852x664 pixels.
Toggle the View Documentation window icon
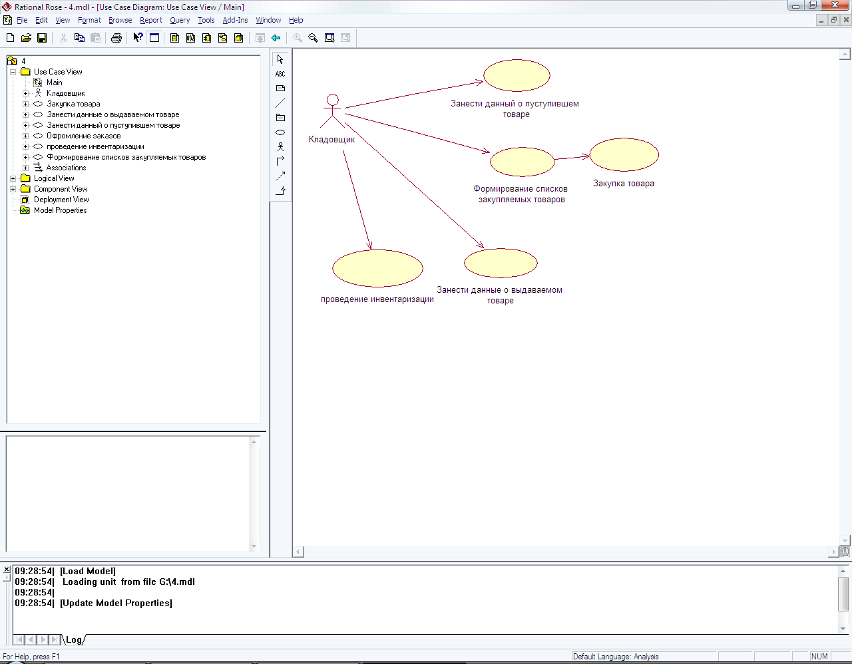154,38
